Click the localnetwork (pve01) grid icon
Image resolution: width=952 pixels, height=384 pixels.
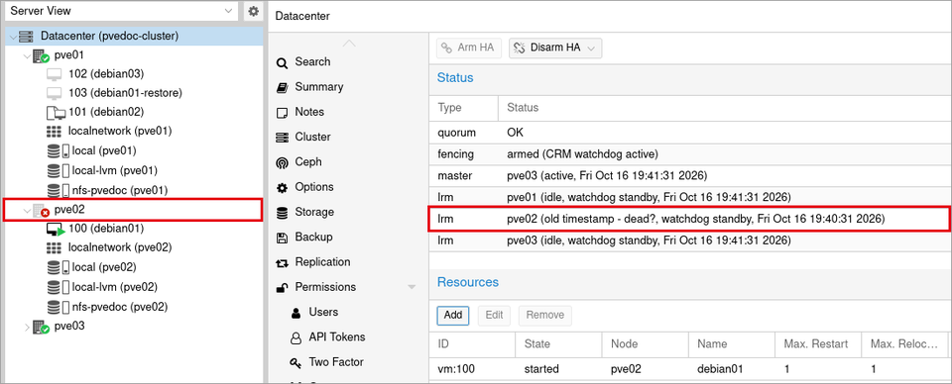click(54, 132)
